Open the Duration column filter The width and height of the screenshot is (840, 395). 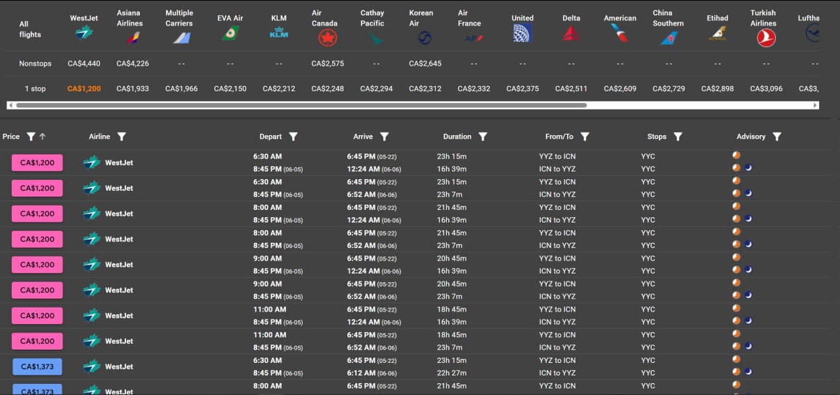483,136
